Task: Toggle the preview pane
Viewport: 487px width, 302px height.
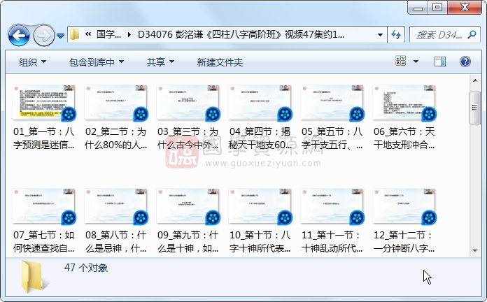Action: [440, 62]
